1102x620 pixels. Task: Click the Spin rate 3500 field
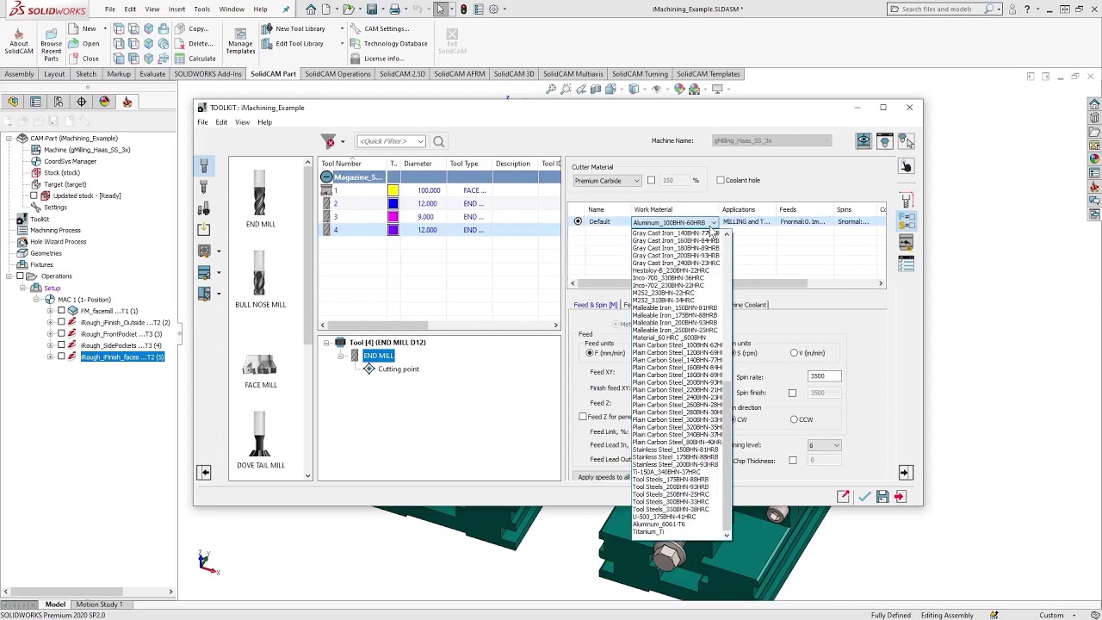824,376
